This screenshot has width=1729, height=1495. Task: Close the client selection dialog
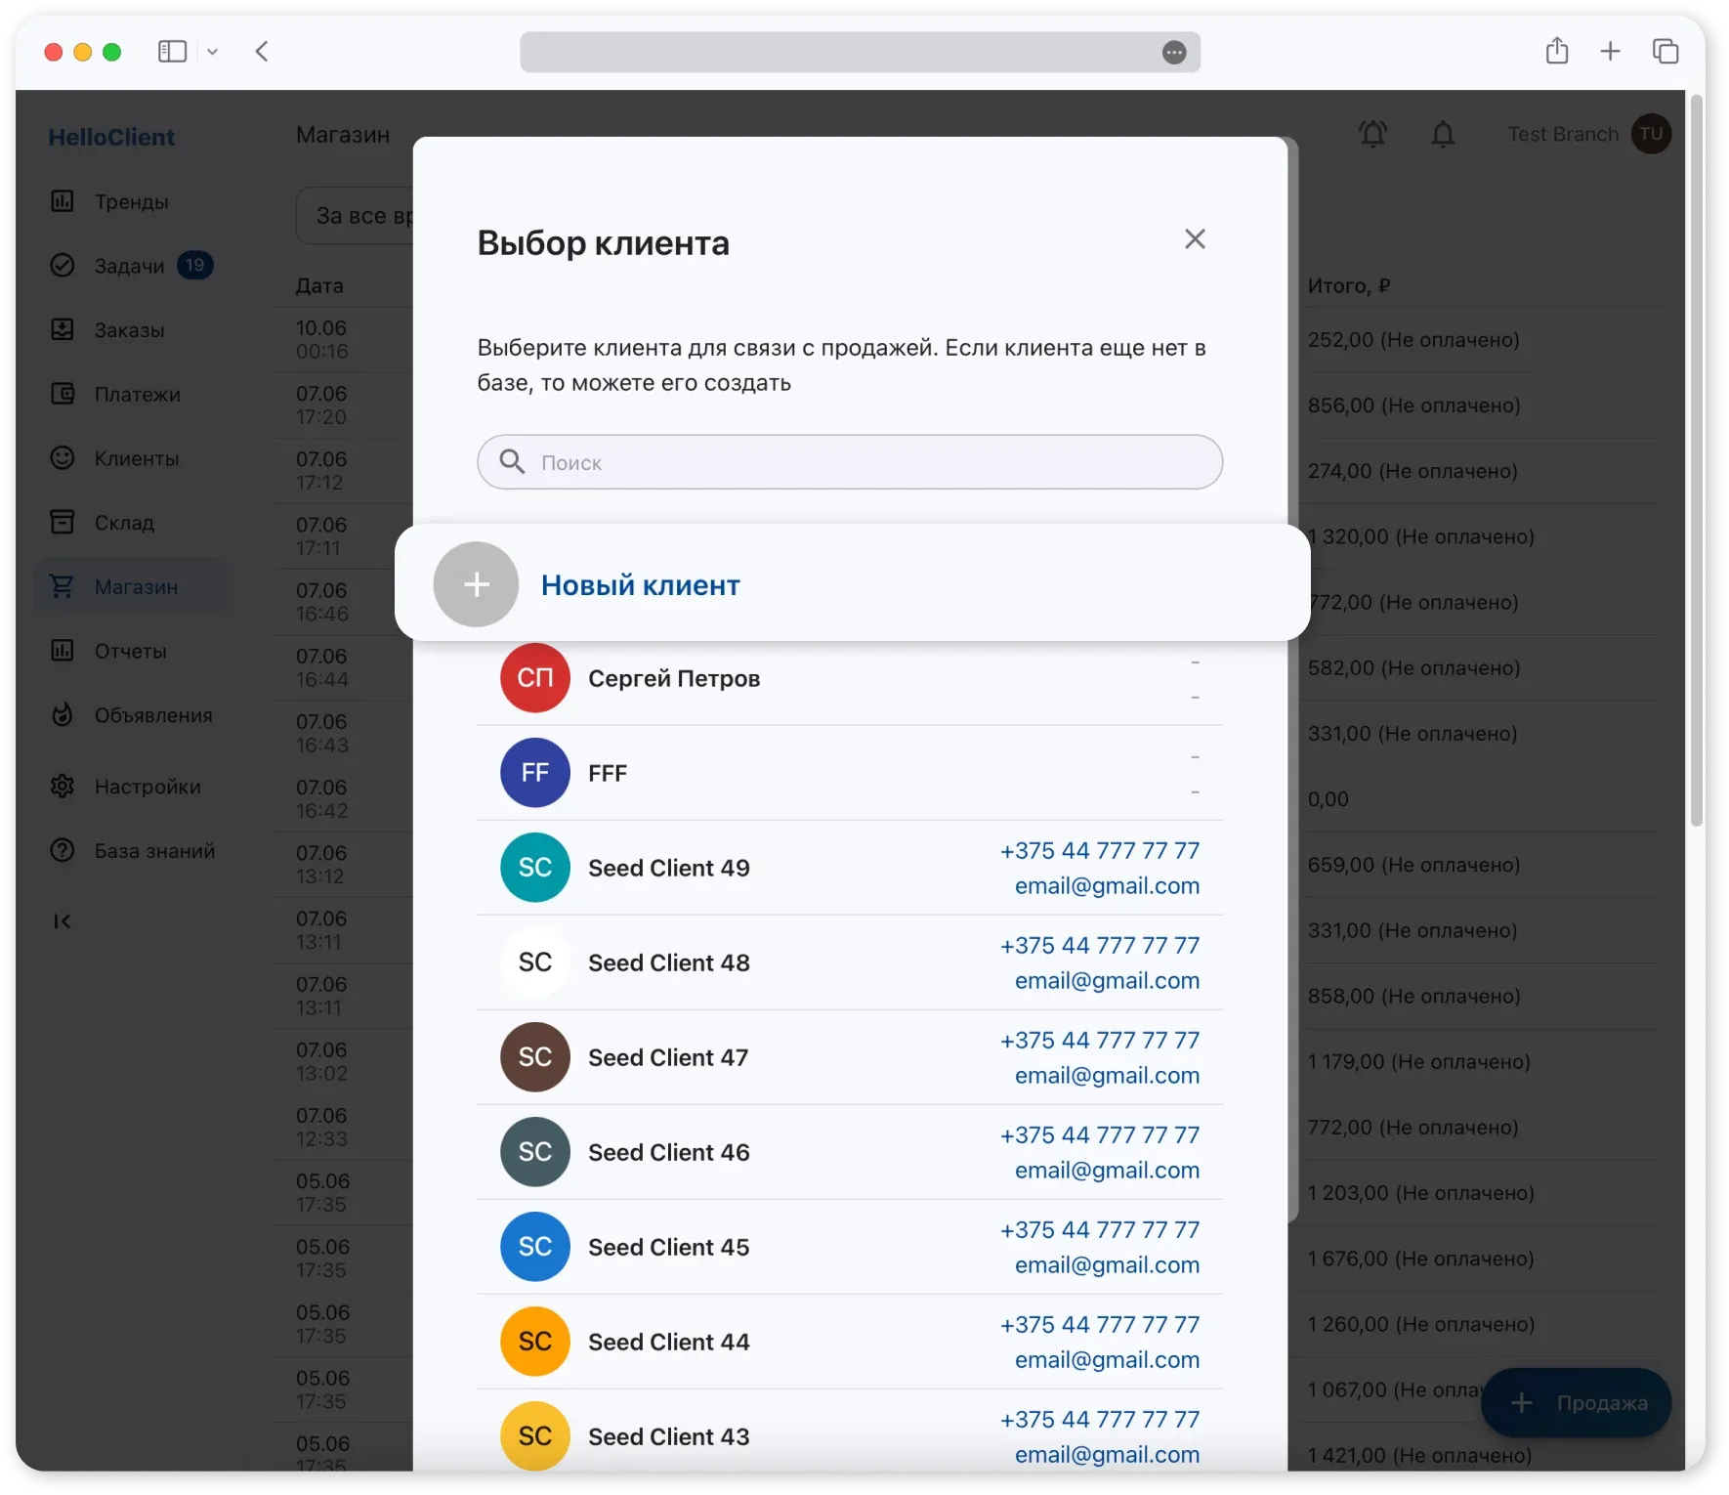1195,239
